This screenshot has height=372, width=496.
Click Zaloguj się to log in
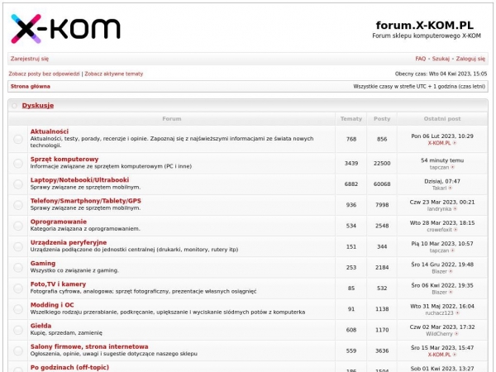tap(470, 59)
